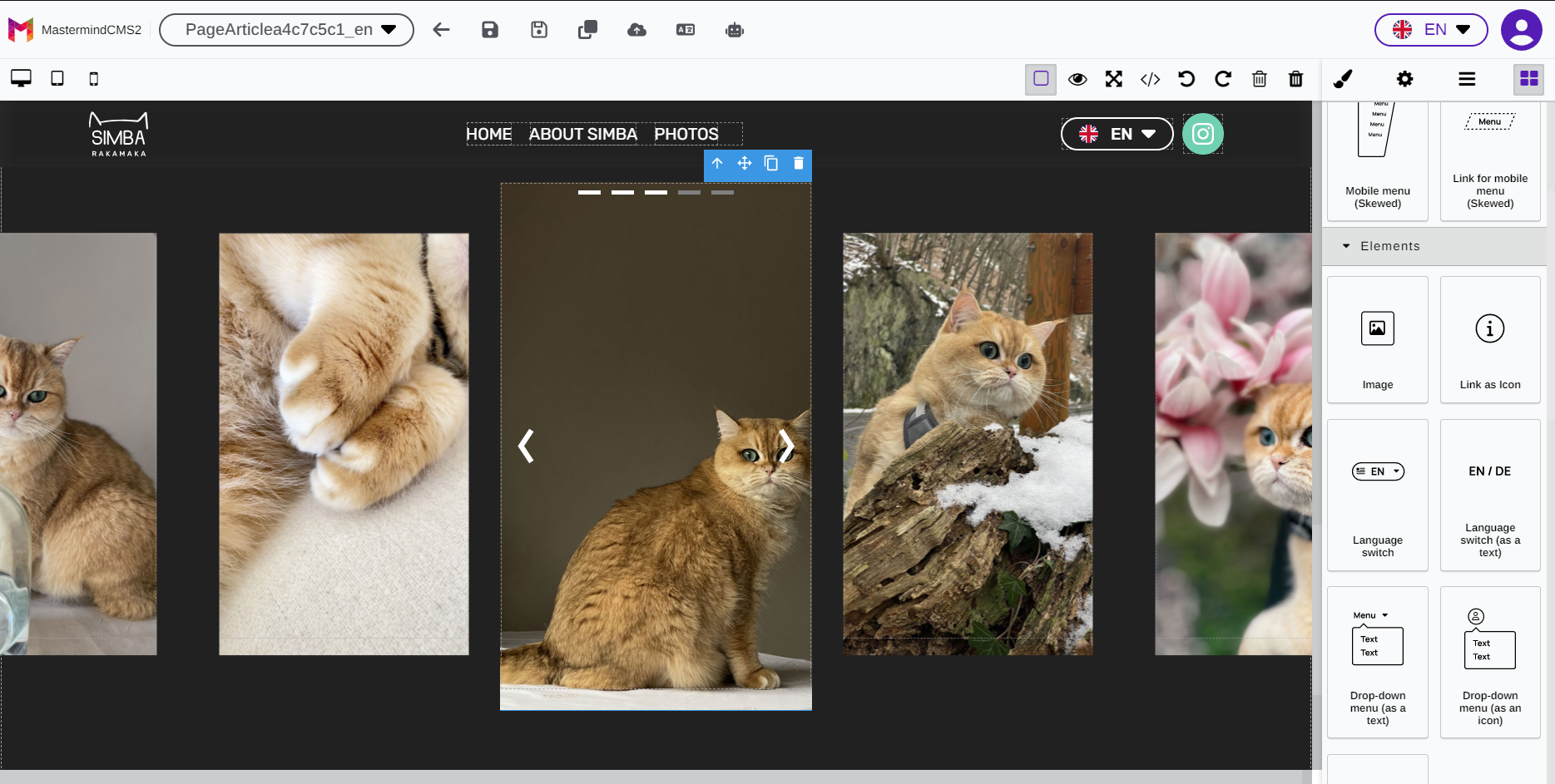Toggle fullscreen editor mode
This screenshot has height=784, width=1555.
(x=1114, y=79)
